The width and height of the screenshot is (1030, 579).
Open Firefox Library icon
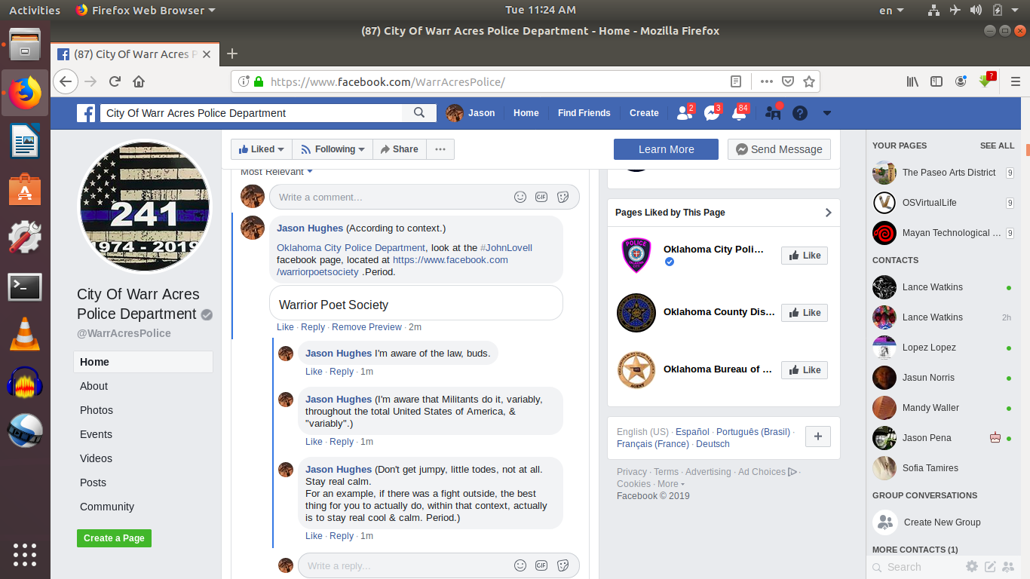pos(912,81)
